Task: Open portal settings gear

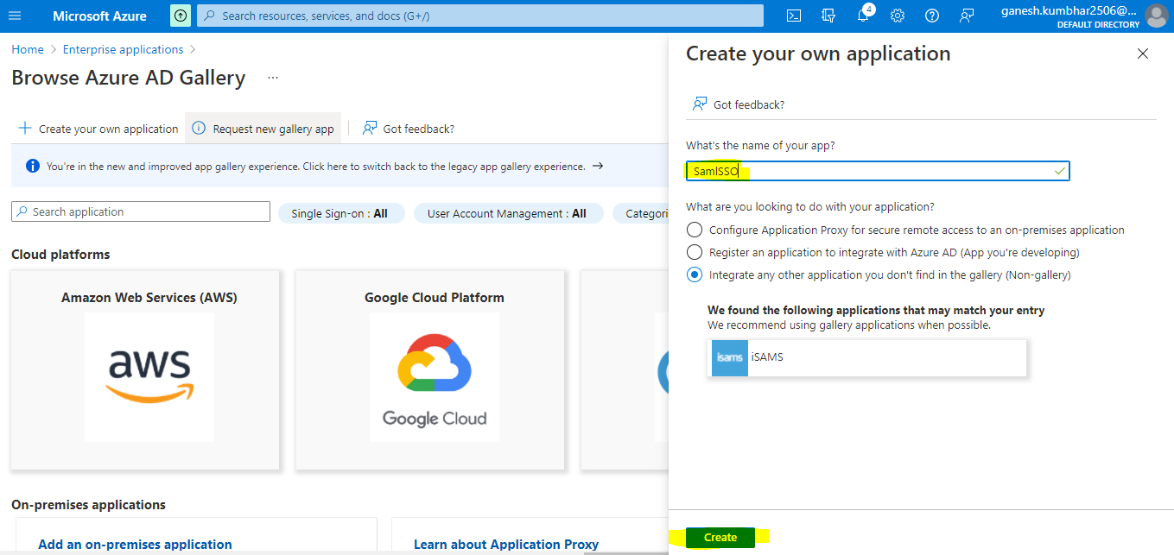Action: click(x=898, y=16)
